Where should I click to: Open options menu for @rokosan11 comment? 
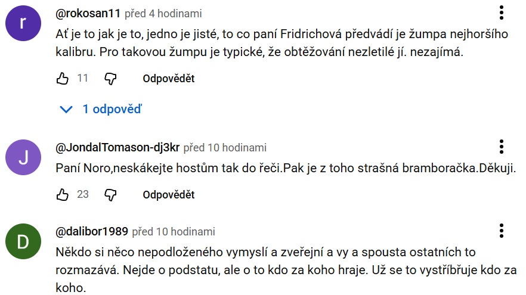coord(502,13)
